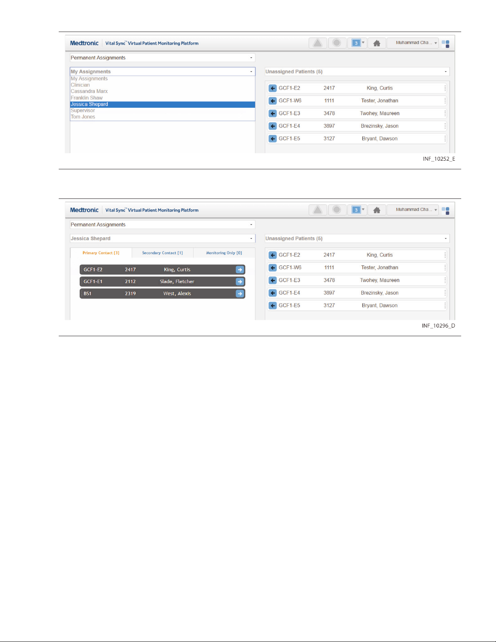Click left arrow for Bryant, Dawson, lower screenshot
496x642 pixels.
(273, 305)
